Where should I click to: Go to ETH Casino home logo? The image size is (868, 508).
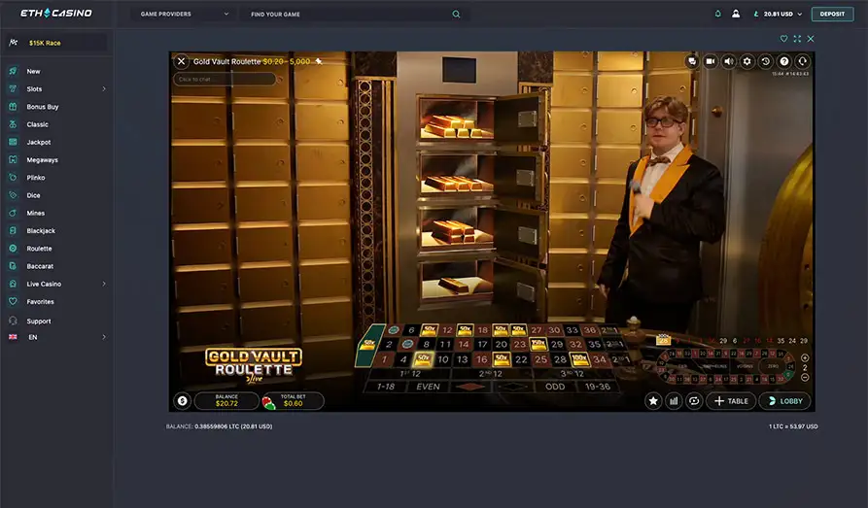56,13
